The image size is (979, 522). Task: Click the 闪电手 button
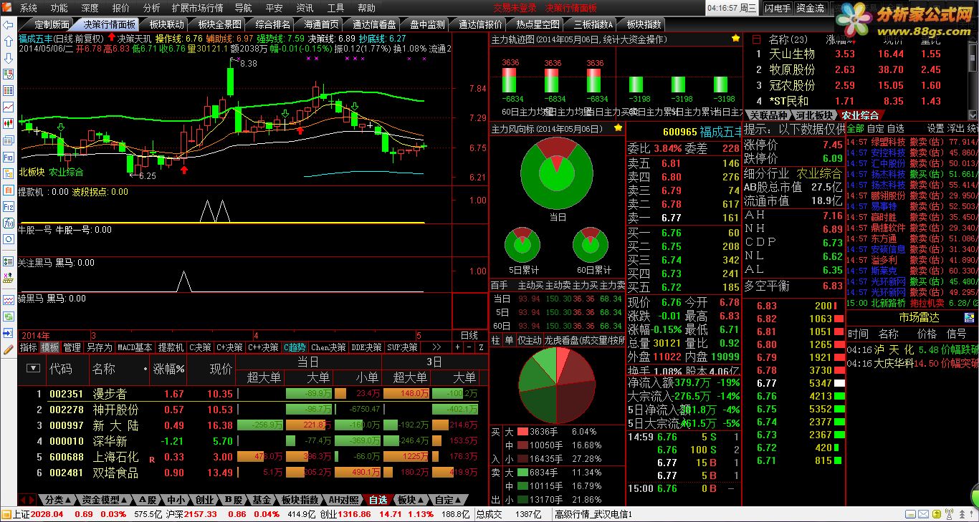(776, 8)
